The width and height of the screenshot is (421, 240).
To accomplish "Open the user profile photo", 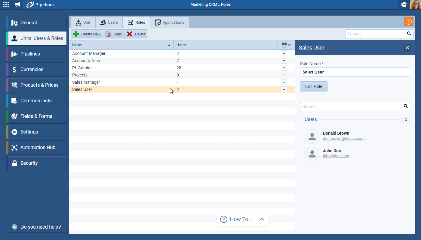I will (415, 4).
